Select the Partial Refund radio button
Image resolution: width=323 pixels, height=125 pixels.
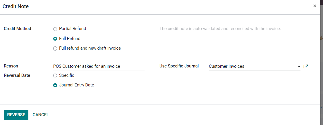55,29
